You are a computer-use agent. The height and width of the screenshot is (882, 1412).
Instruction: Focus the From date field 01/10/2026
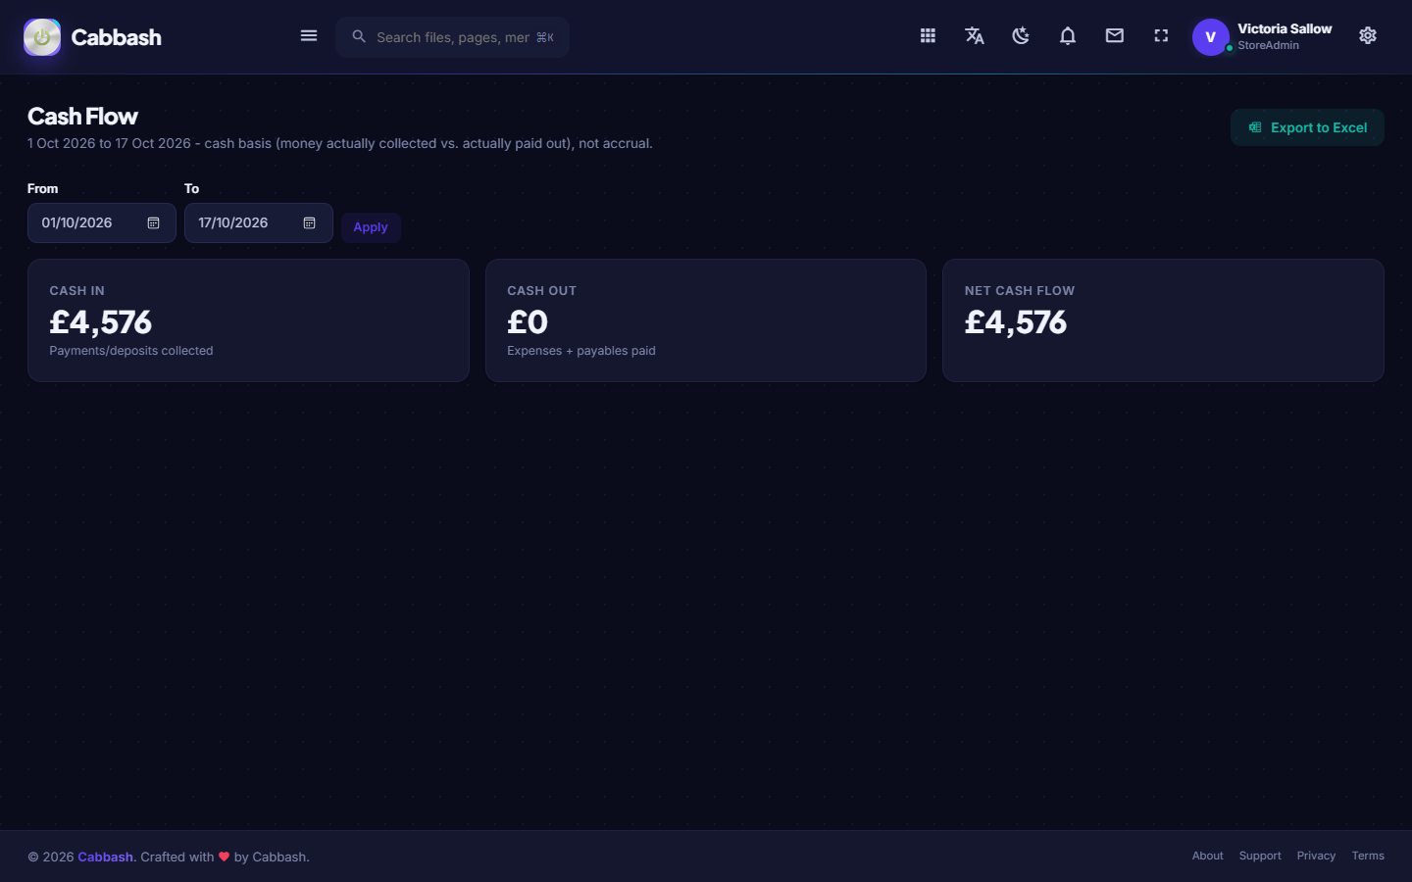(x=102, y=223)
